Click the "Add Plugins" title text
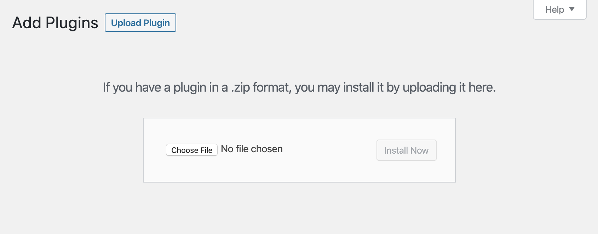 click(55, 23)
